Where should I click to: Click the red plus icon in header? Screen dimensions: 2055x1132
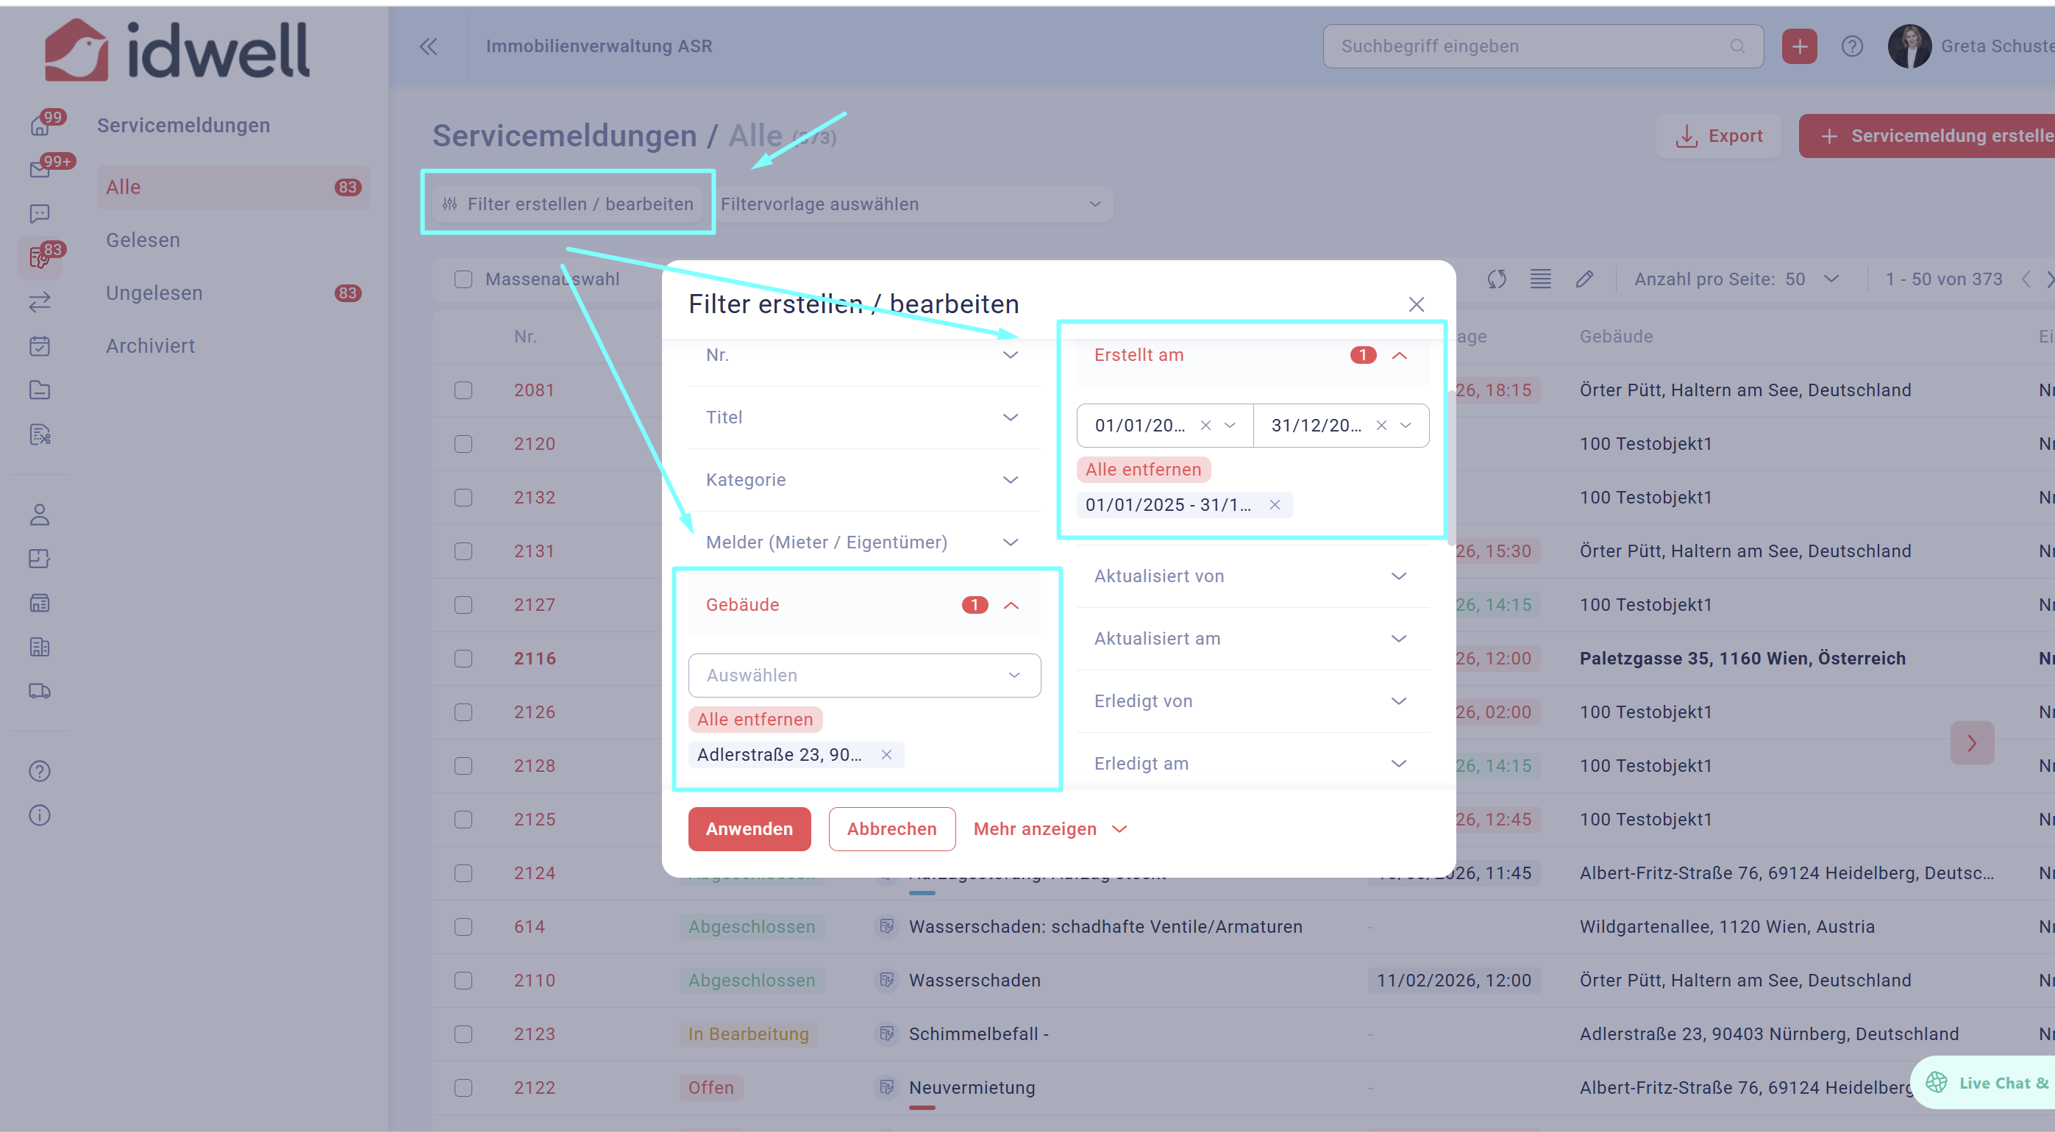[x=1799, y=46]
